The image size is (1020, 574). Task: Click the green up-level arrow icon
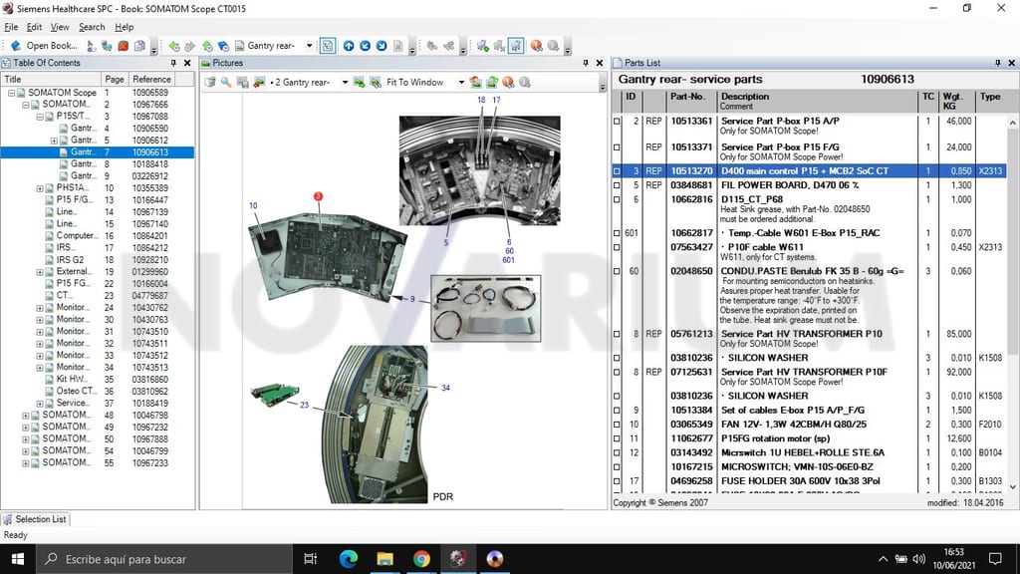[x=207, y=46]
